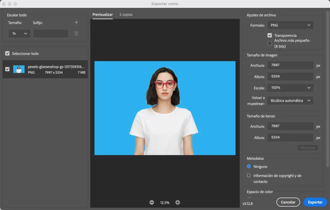Open the Formato dropdown showing PNG
Screen dimensions: 330x210
pos(290,25)
